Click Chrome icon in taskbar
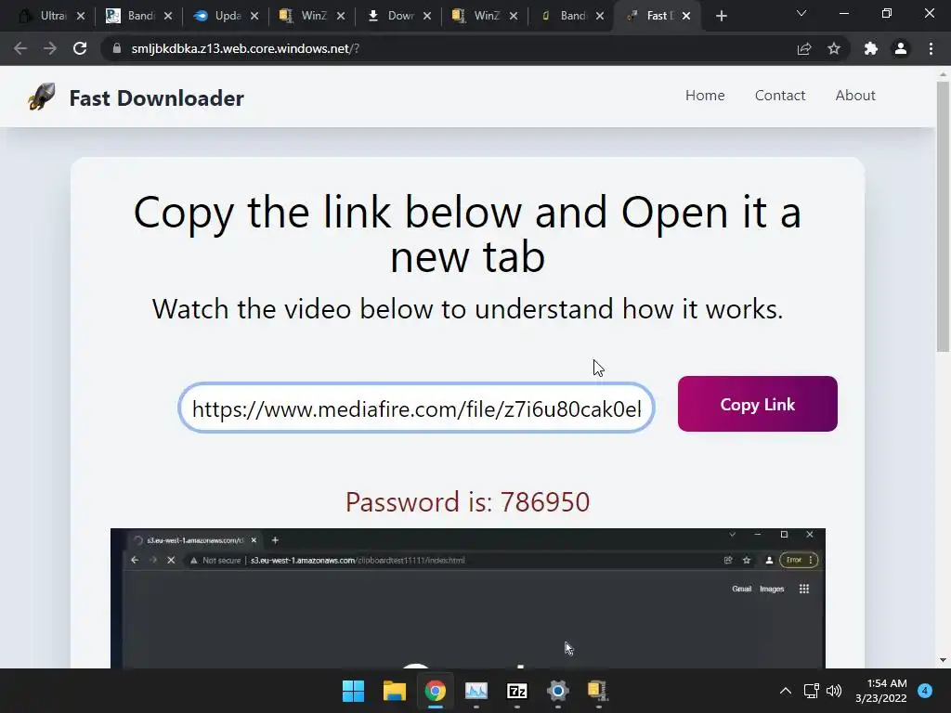Screen dimensions: 951x713 pos(435,691)
